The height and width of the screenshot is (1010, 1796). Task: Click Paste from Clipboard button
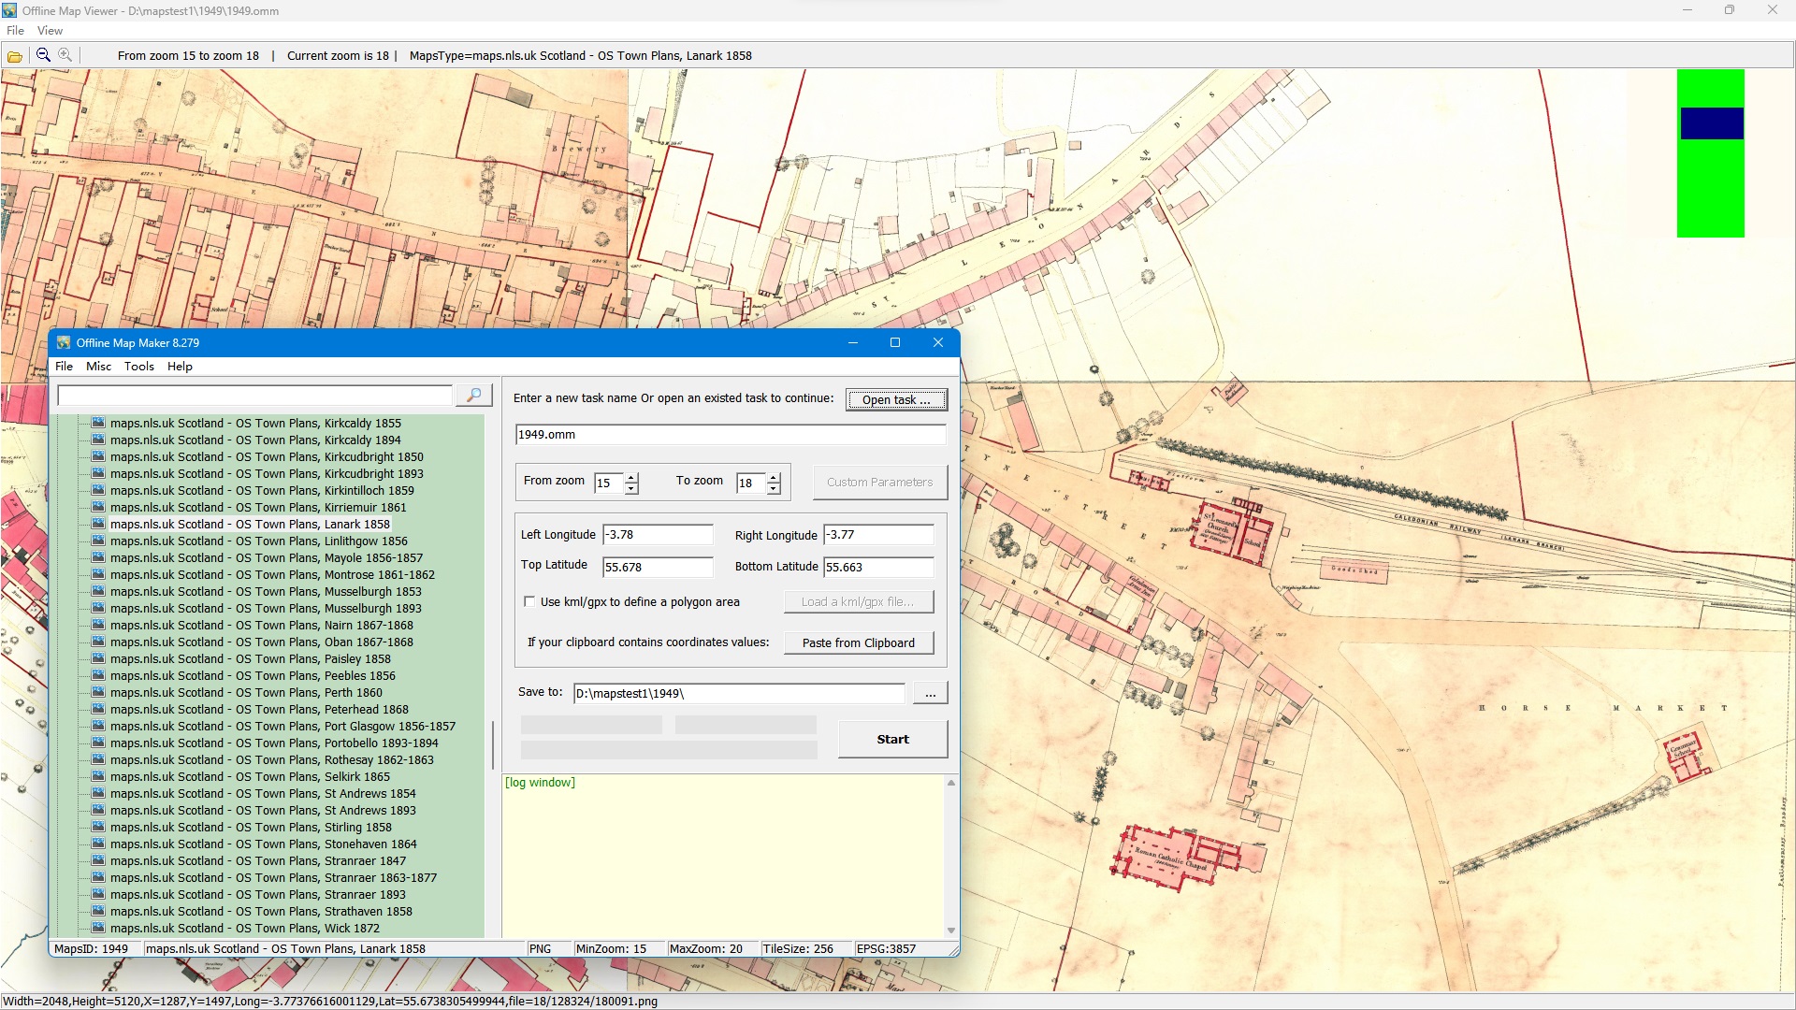coord(858,642)
